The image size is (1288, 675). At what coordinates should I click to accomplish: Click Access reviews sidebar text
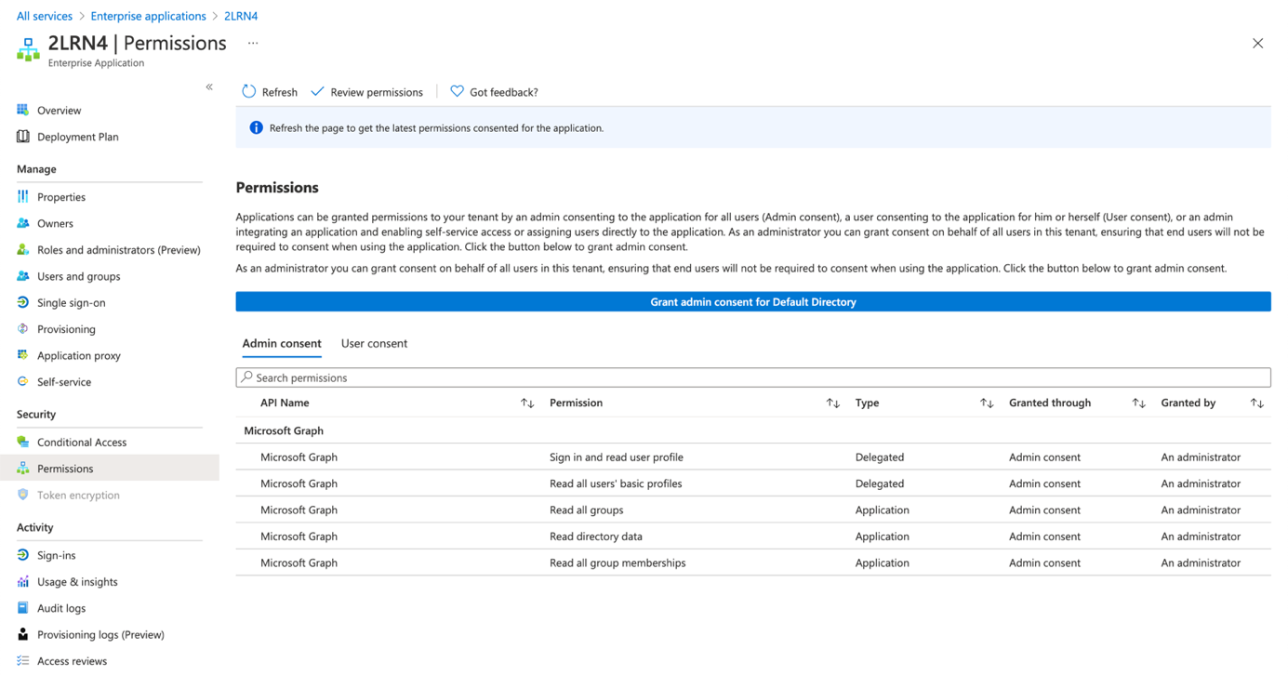pos(72,661)
